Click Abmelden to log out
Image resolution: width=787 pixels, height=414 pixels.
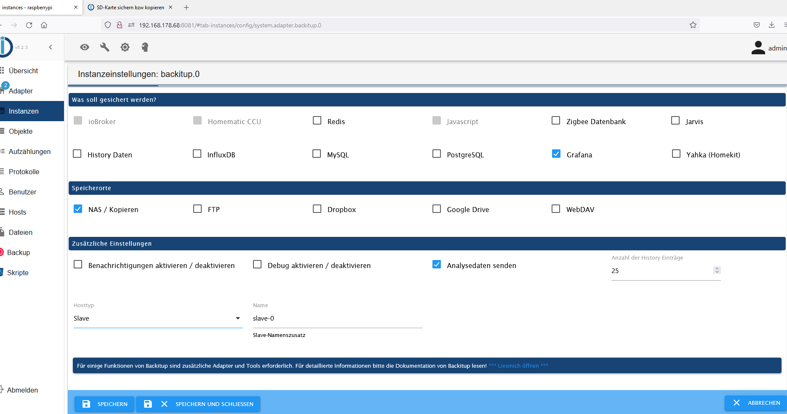pos(32,390)
